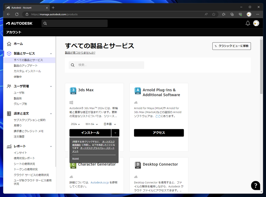Click Accept in the license popup
This screenshot has height=197, width=266.
click(76, 159)
